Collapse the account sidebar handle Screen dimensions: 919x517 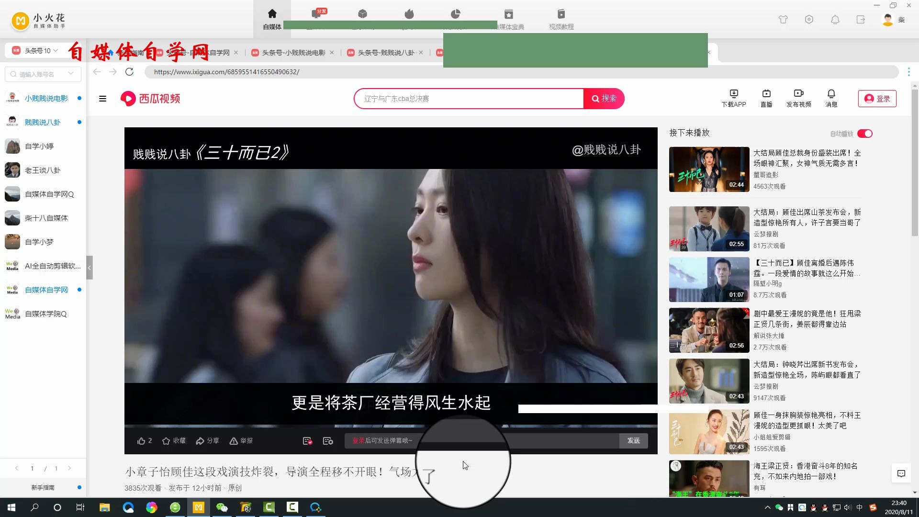(90, 268)
